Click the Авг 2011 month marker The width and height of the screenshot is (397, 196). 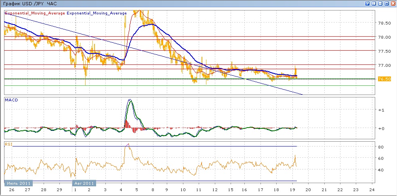pyautogui.click(x=84, y=183)
